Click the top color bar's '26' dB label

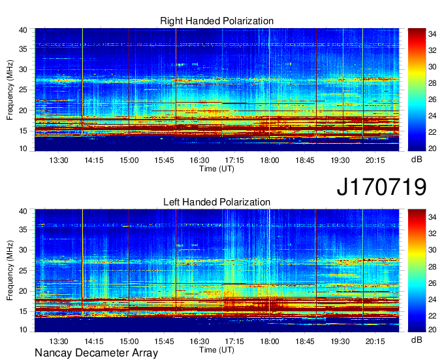(x=432, y=99)
